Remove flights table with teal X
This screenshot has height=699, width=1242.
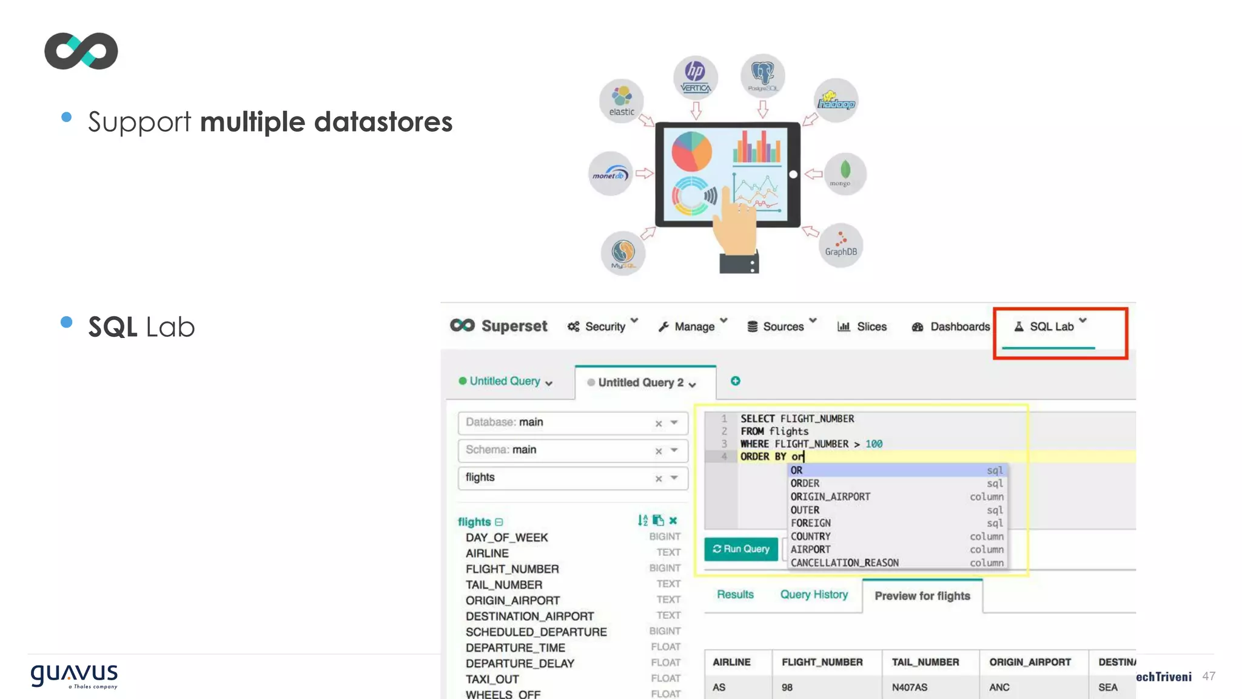673,521
